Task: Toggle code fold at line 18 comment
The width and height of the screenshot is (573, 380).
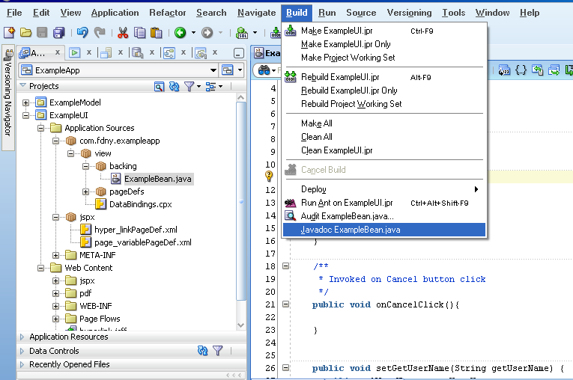Action: pyautogui.click(x=286, y=266)
